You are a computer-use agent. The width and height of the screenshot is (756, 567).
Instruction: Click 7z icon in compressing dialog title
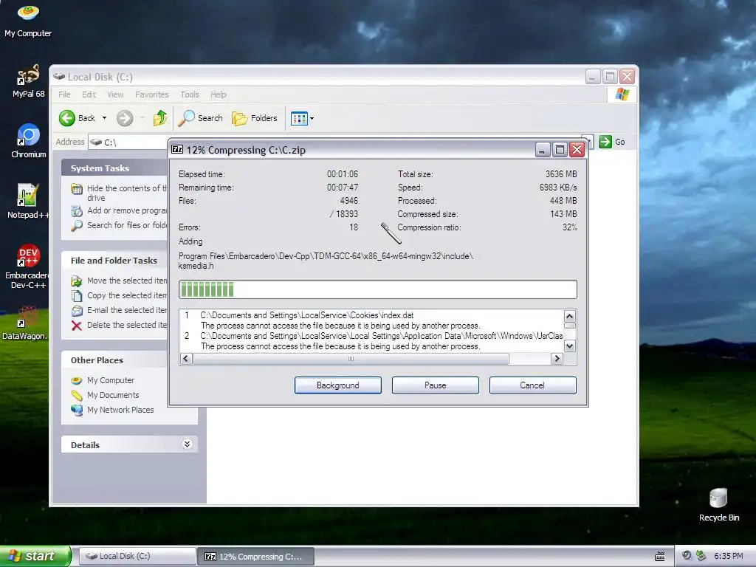(x=177, y=149)
